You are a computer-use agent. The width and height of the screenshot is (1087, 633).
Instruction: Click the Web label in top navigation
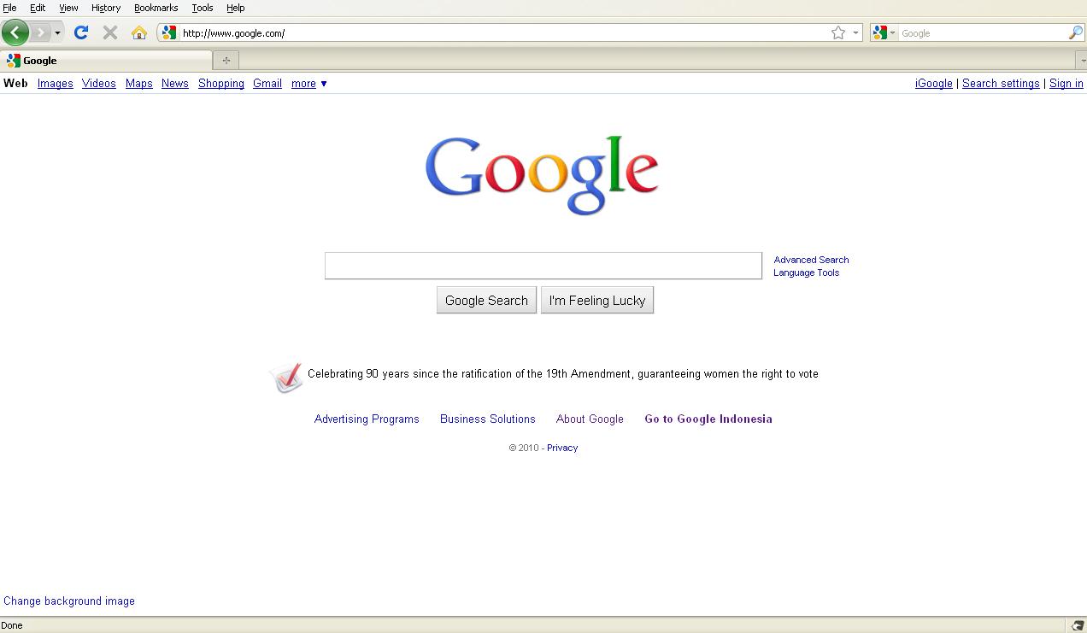pos(15,84)
